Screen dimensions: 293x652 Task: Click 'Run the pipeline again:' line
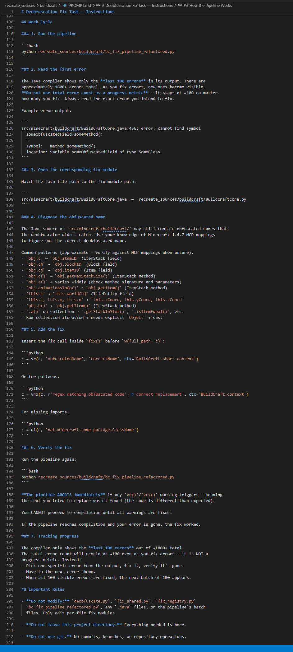(x=49, y=459)
